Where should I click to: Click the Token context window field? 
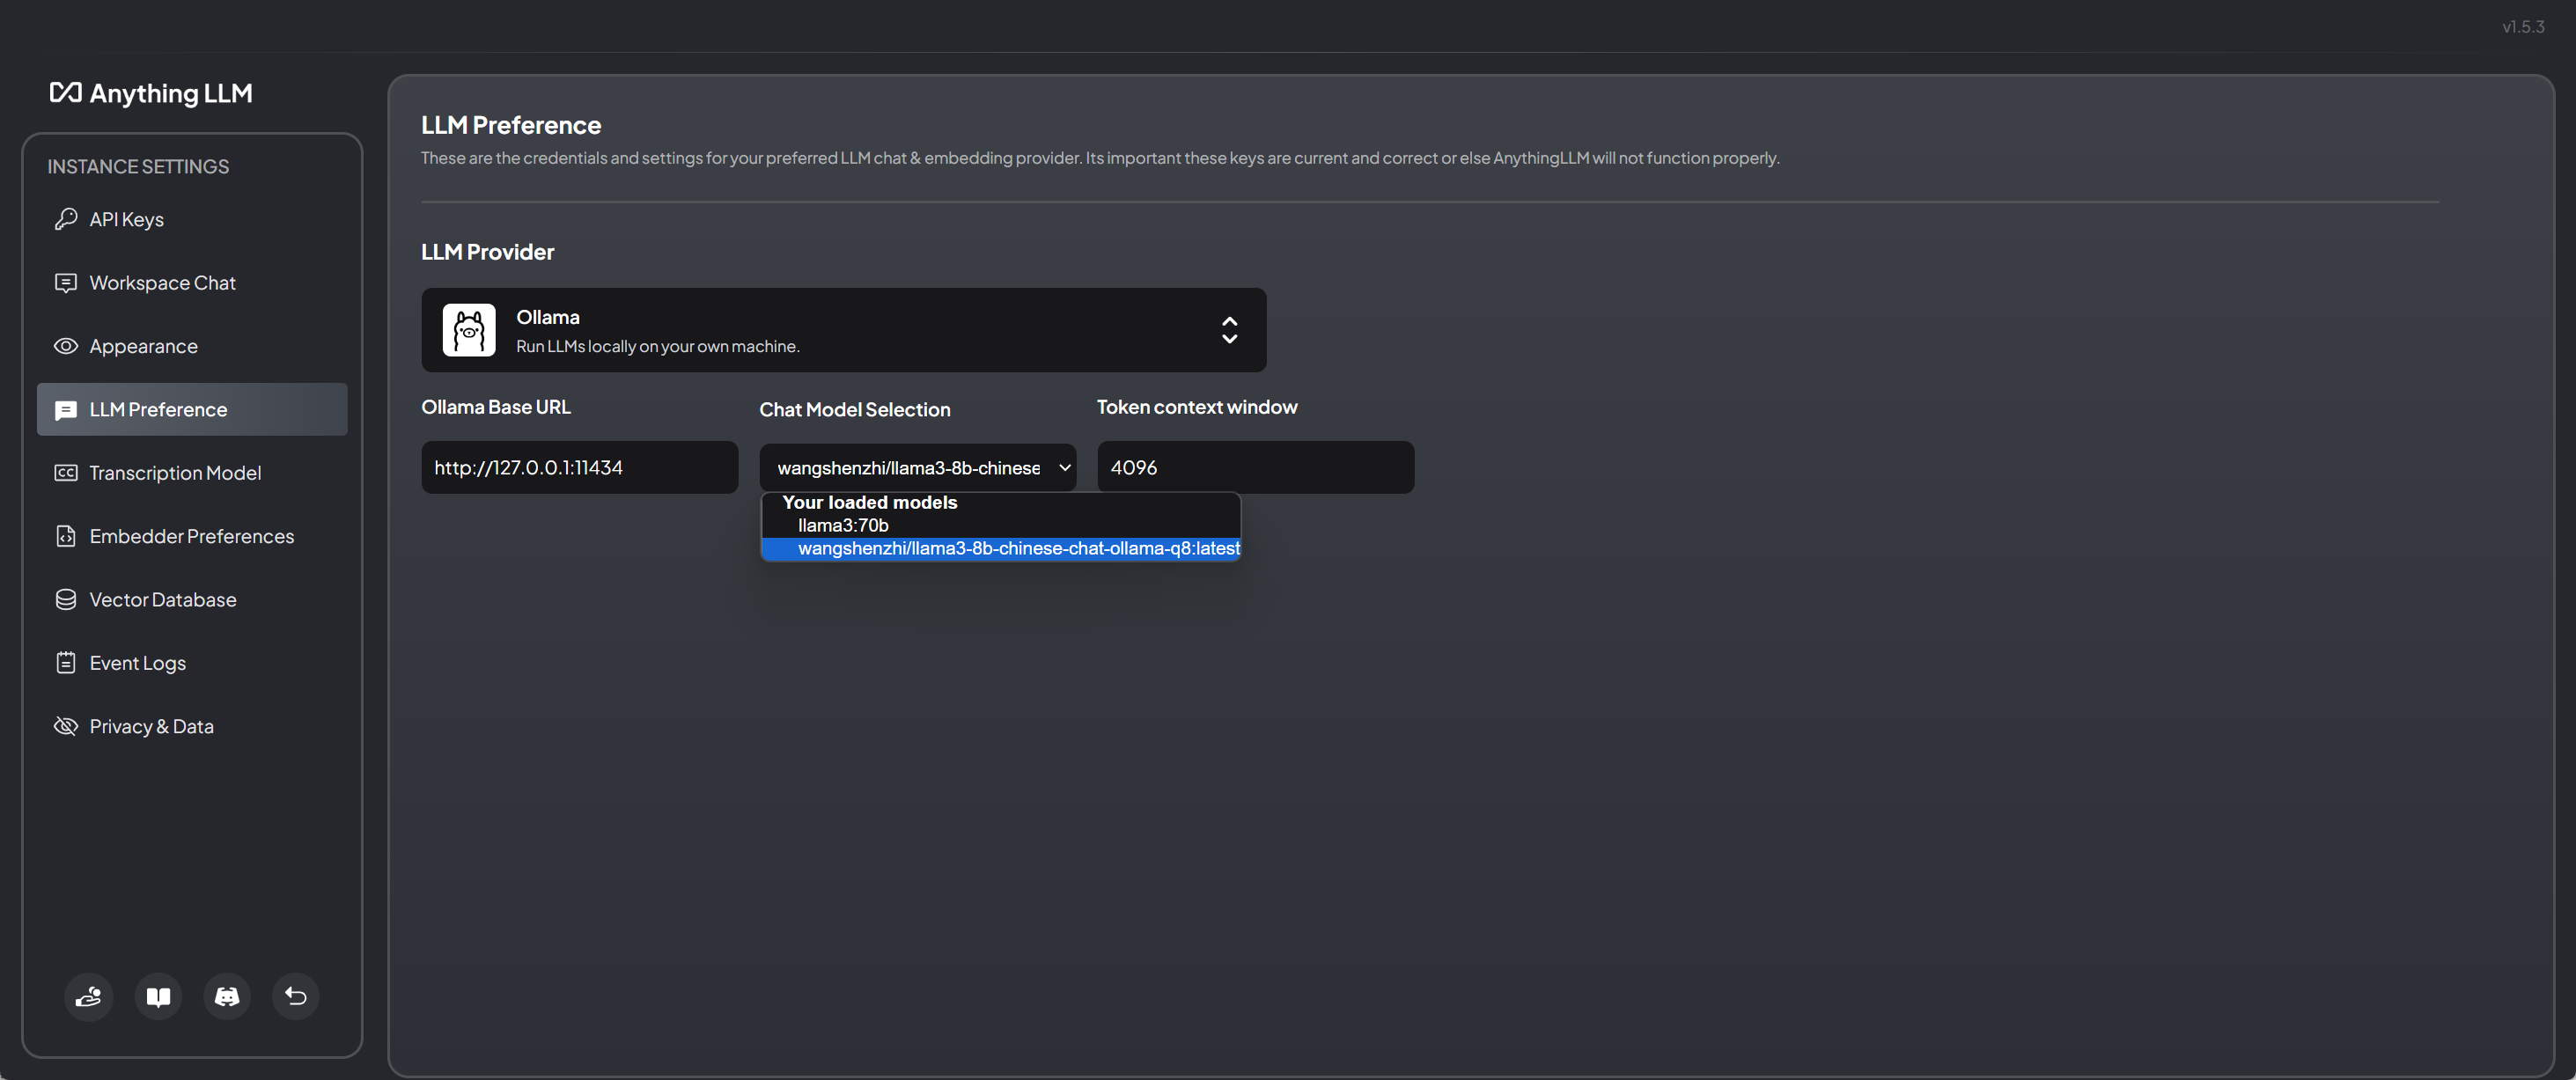click(x=1254, y=467)
